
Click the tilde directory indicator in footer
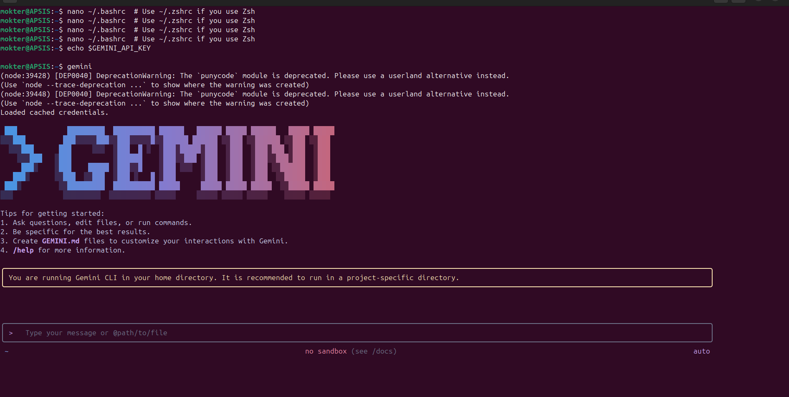(x=7, y=351)
